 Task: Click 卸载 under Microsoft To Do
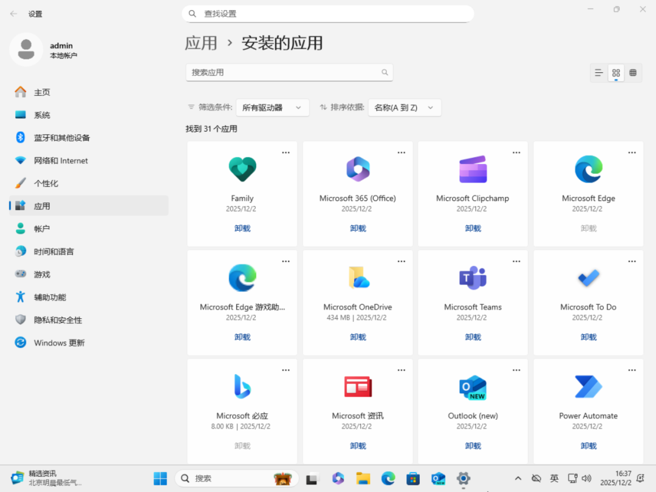coord(588,337)
